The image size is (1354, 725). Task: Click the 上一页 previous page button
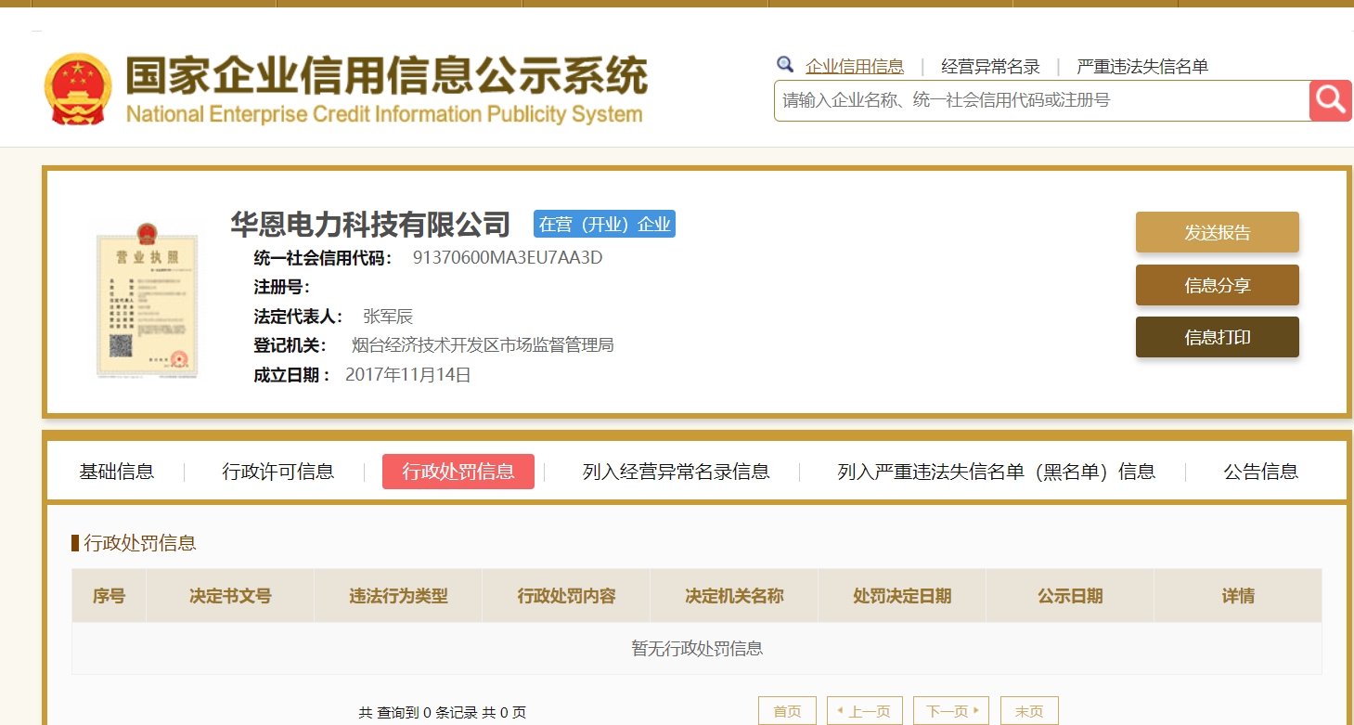coord(864,711)
